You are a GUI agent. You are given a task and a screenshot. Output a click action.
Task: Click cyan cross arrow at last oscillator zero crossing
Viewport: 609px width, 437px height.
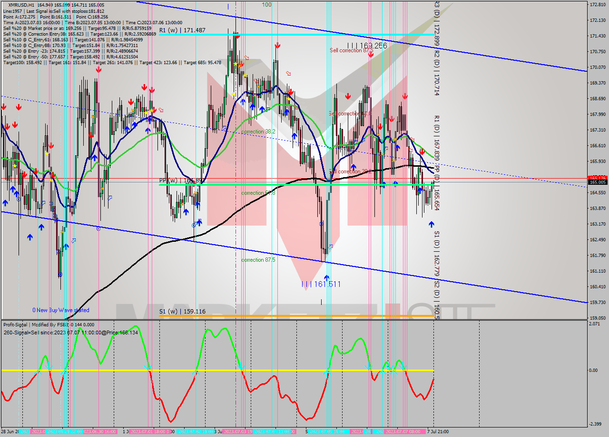[x=403, y=367]
